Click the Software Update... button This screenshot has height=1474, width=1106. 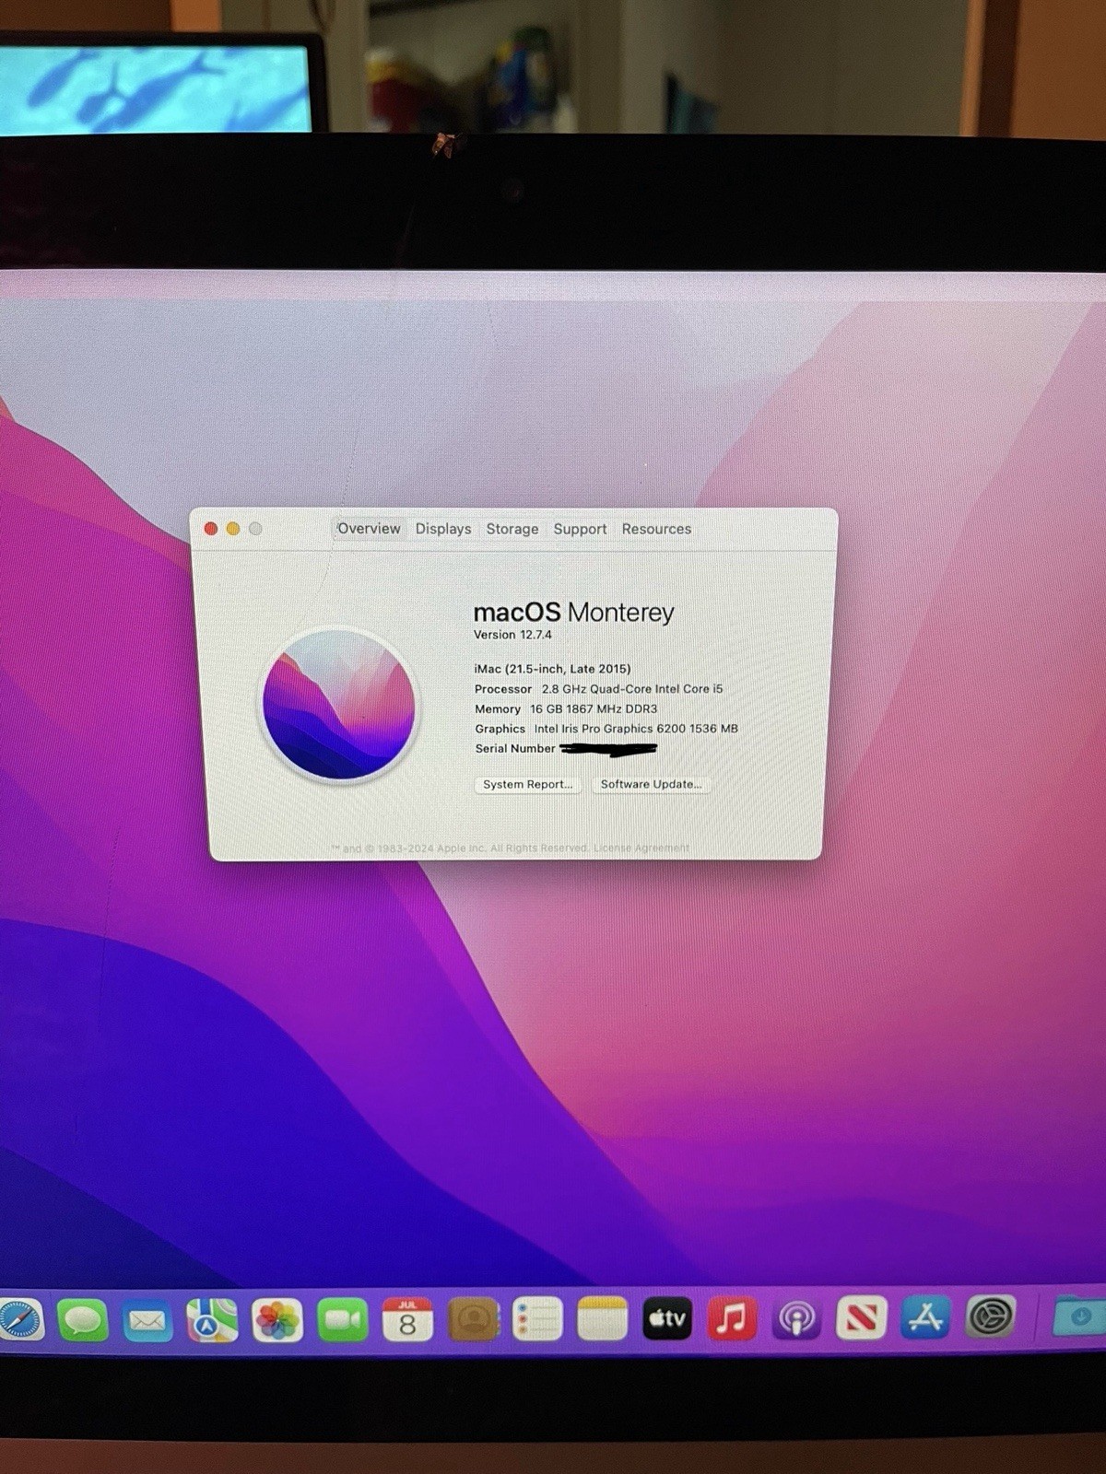click(x=651, y=784)
